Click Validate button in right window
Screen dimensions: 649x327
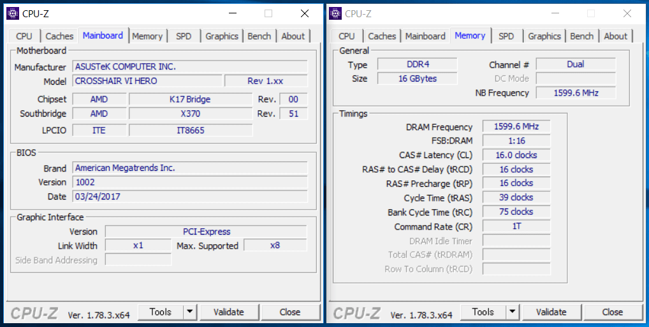pyautogui.click(x=551, y=312)
